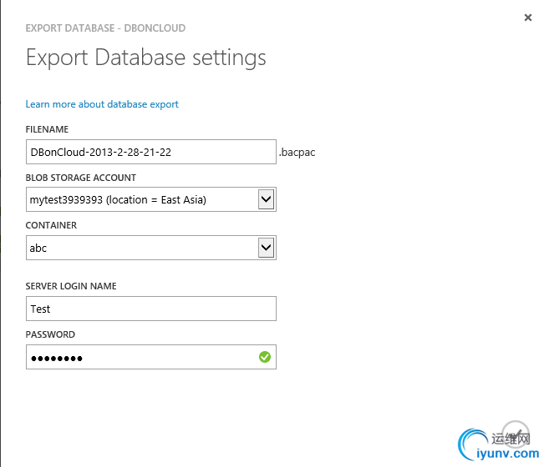Screen dimensions: 544x467
Task: Select the abc container combo box
Action: tap(140, 248)
